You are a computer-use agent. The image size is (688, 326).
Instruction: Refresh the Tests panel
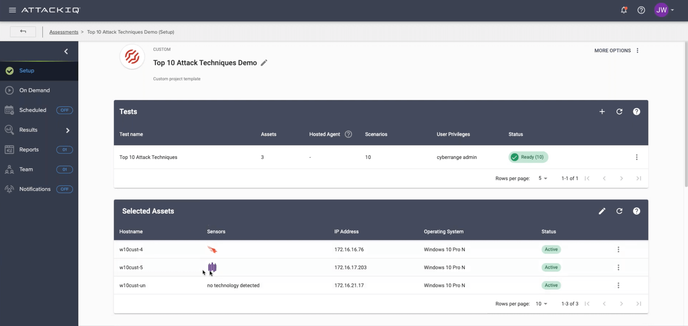(x=619, y=112)
